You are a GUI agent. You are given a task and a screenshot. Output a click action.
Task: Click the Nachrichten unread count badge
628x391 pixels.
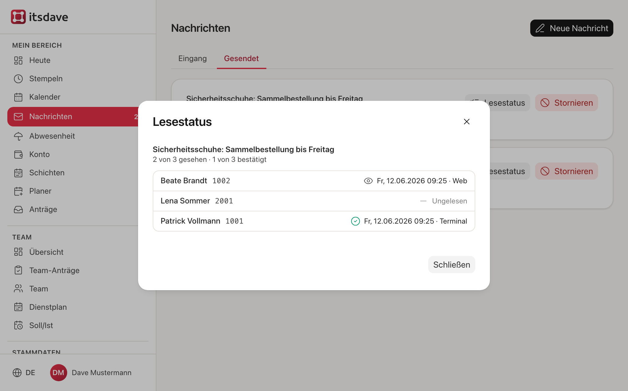(136, 117)
